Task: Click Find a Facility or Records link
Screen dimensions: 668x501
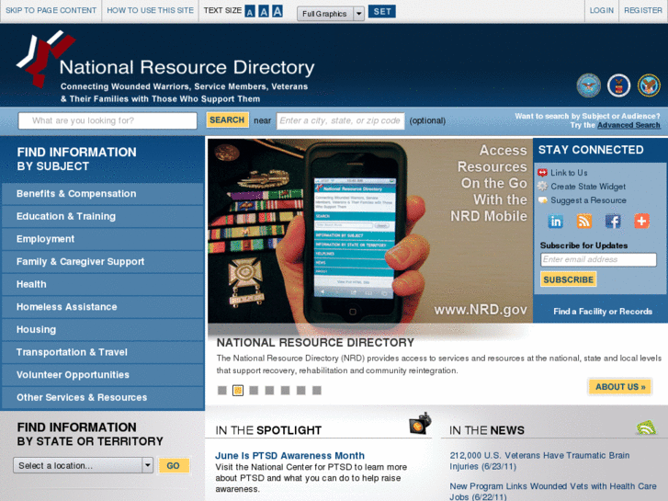Action: coord(603,312)
